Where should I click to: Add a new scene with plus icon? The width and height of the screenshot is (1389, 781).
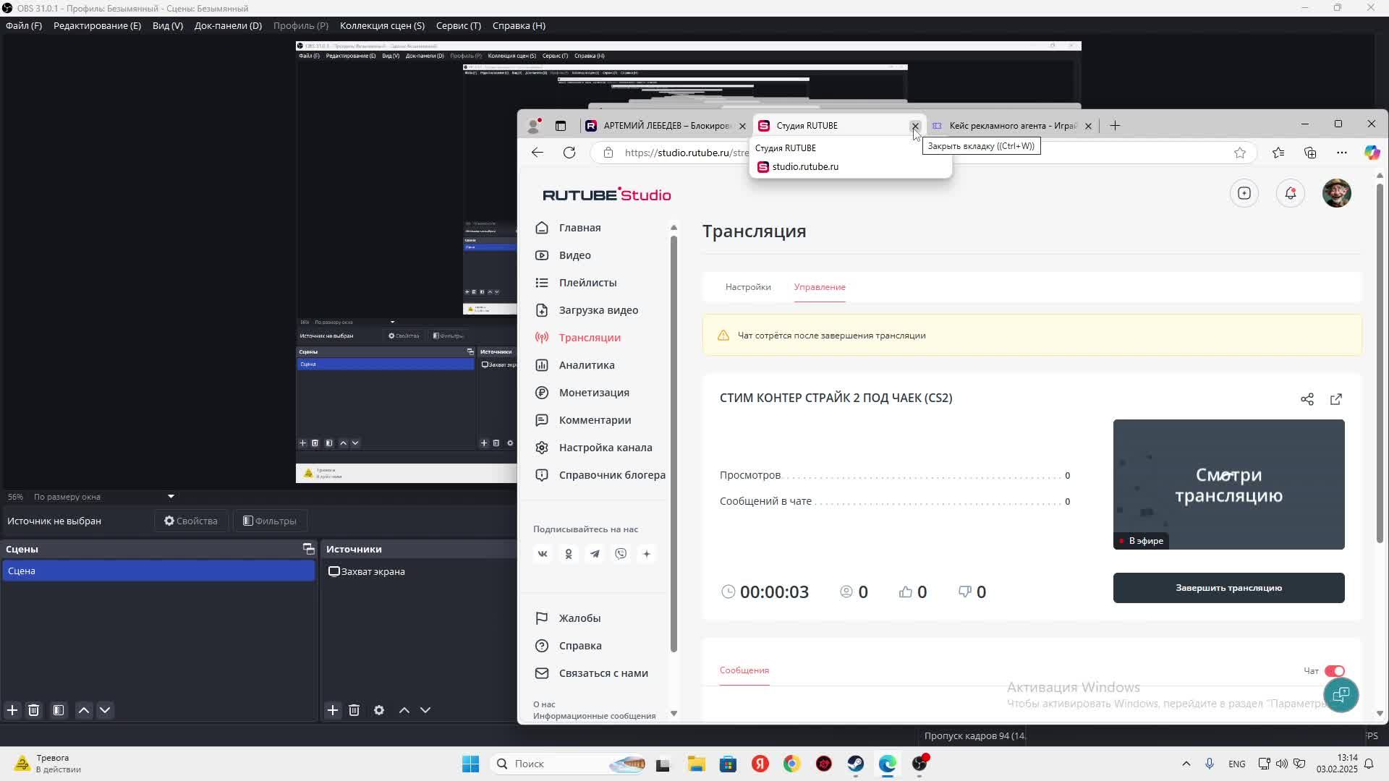click(x=12, y=710)
